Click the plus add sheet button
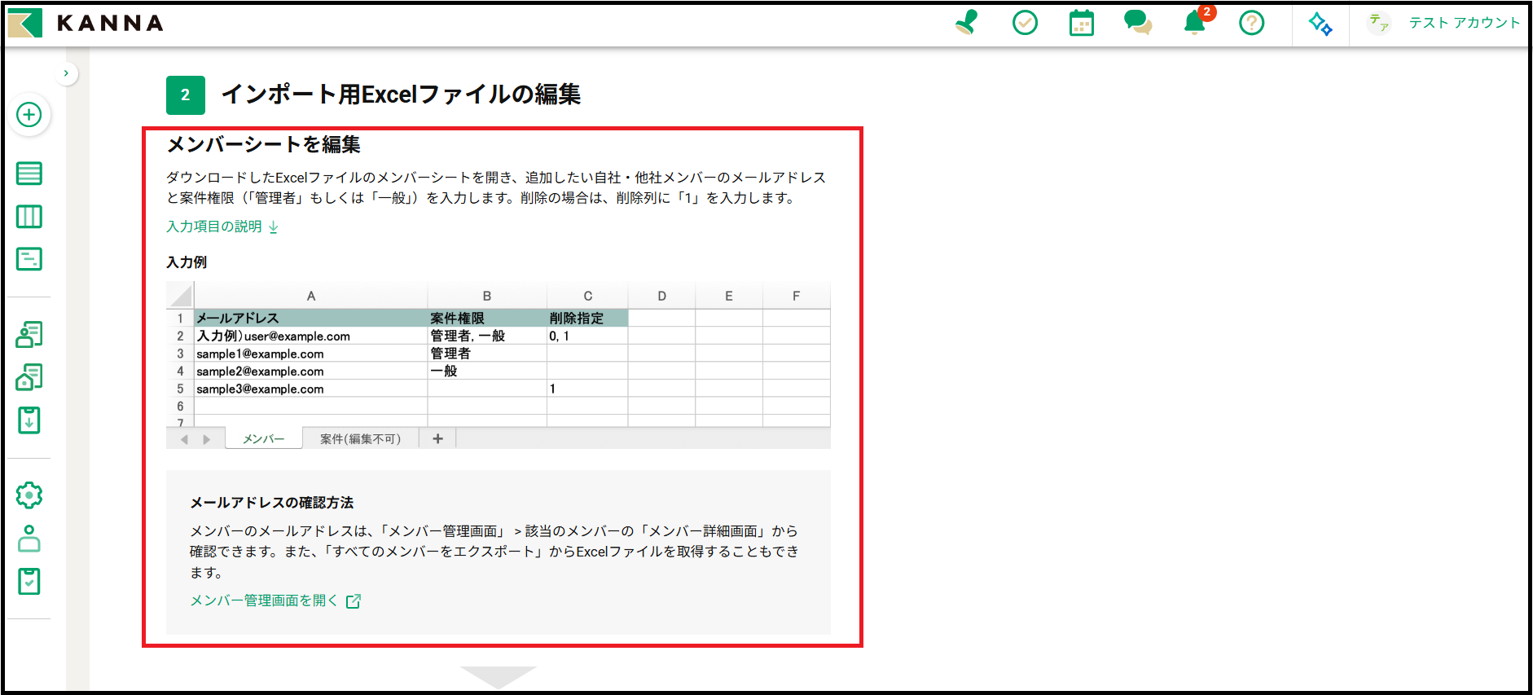The image size is (1533, 695). pyautogui.click(x=438, y=439)
